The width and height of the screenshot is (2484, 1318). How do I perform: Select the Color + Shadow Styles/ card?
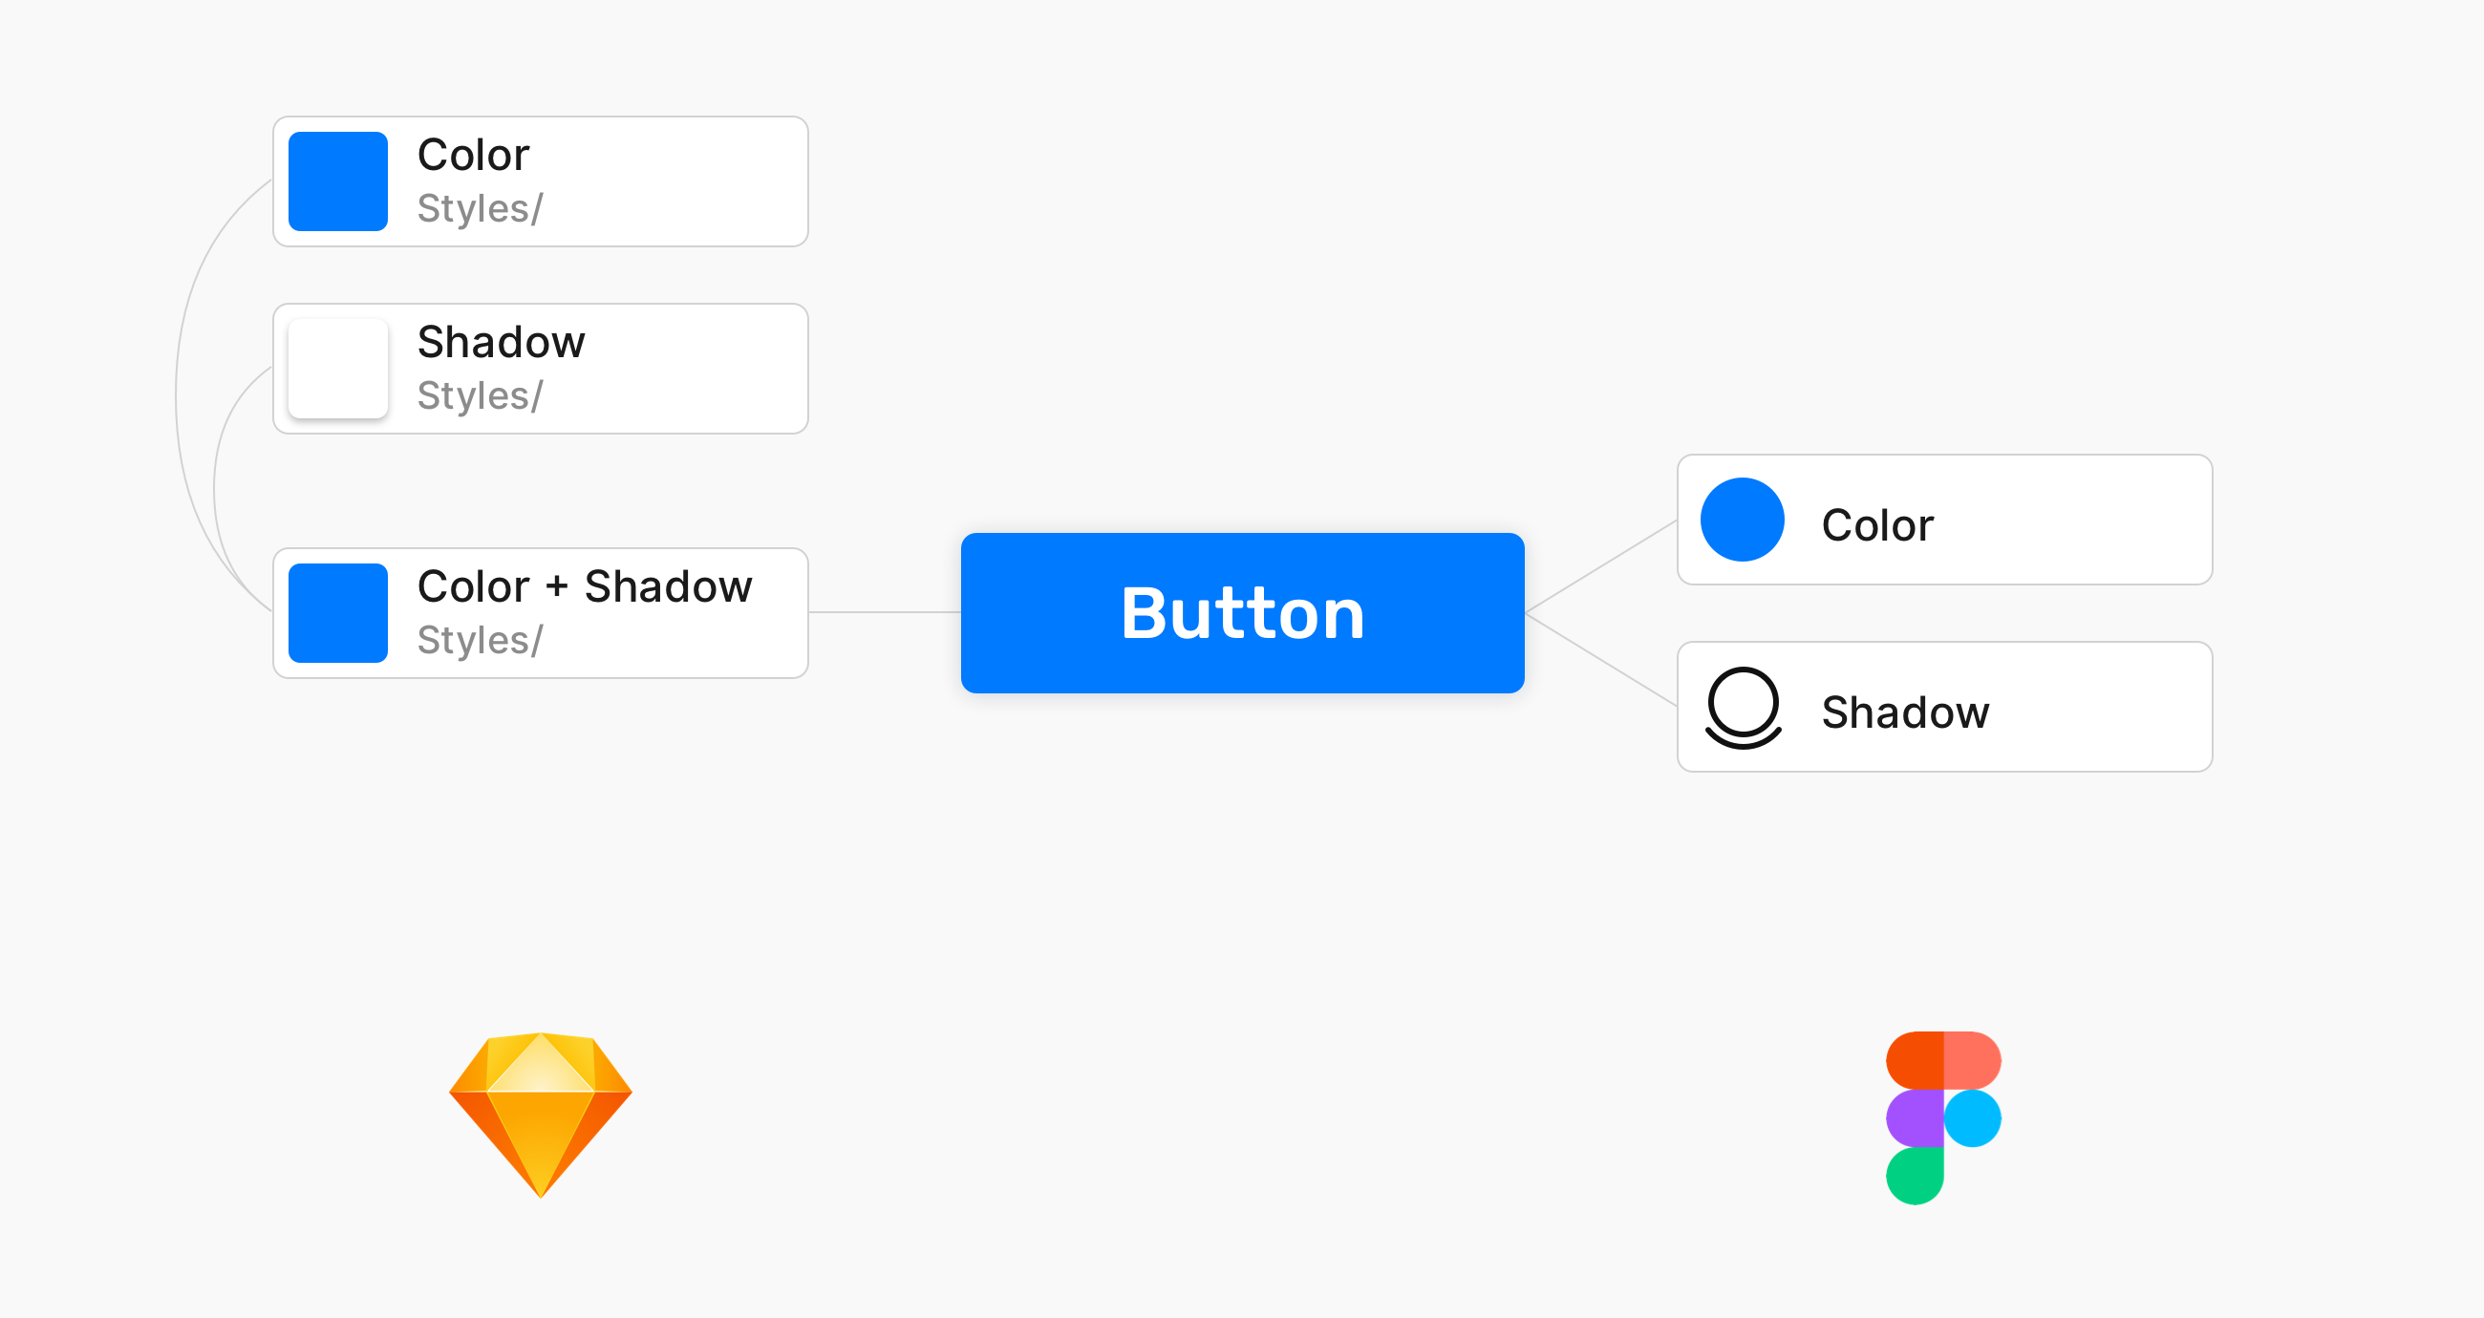541,613
